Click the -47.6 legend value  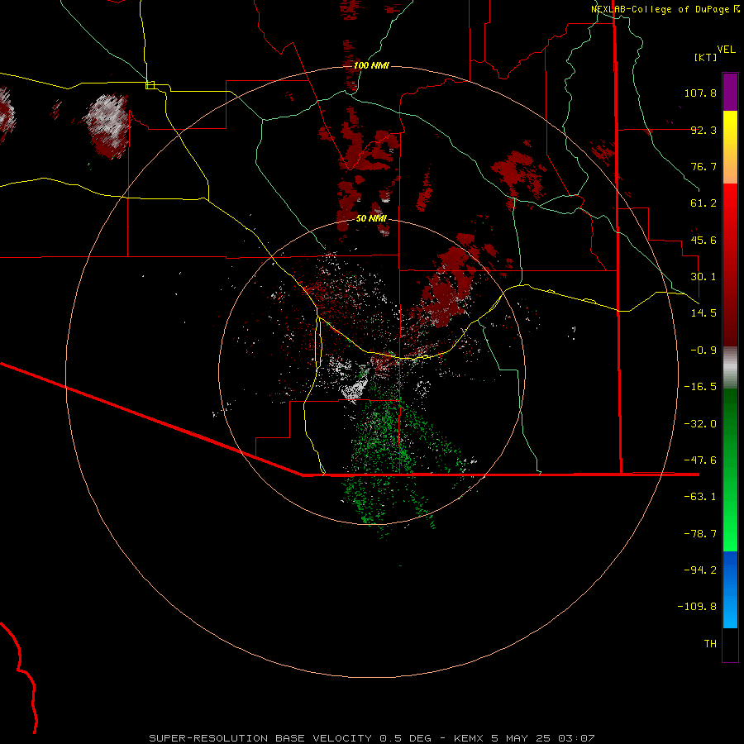pyautogui.click(x=700, y=460)
